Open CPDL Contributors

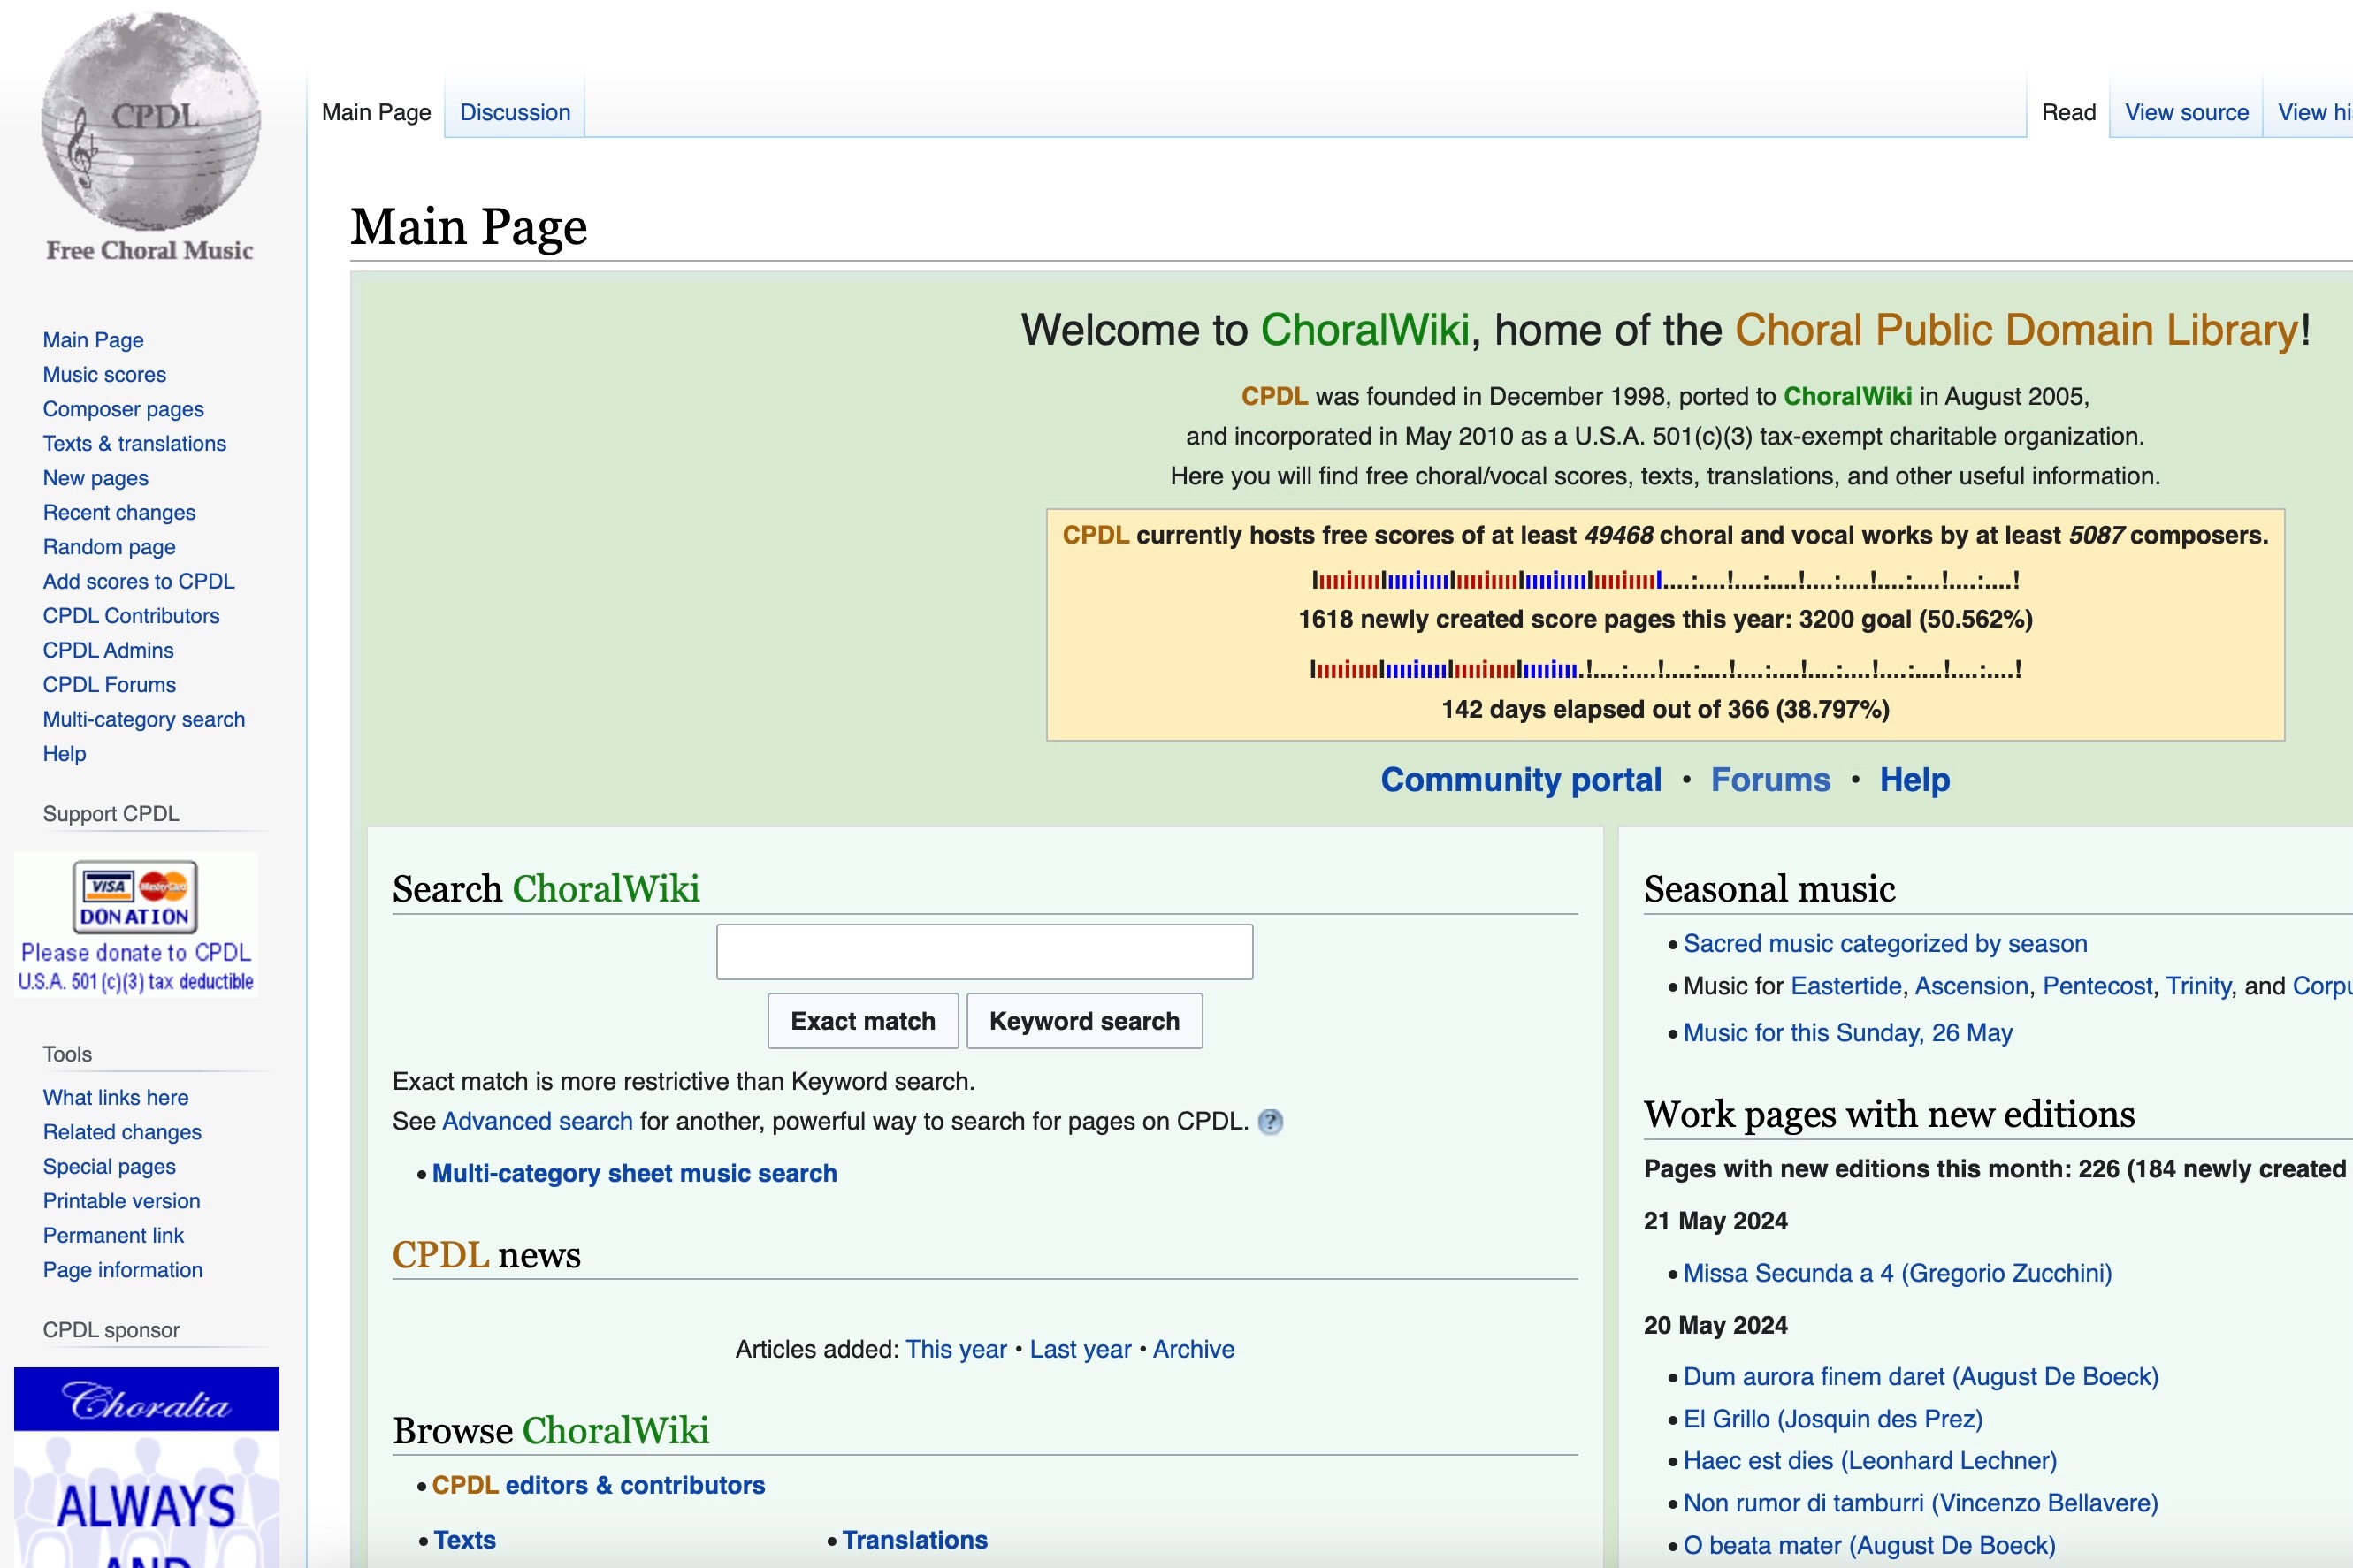click(x=131, y=616)
